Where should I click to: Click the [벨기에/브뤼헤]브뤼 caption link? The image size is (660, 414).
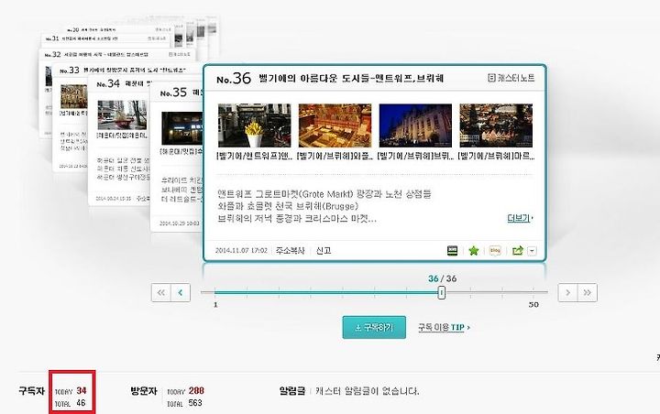tap(415, 156)
